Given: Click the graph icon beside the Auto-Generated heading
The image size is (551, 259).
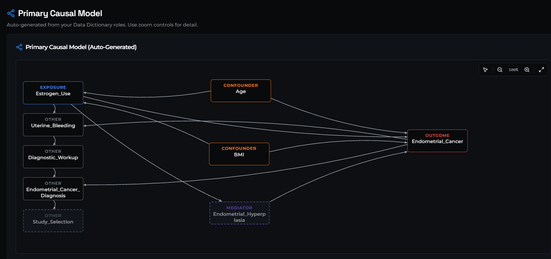Looking at the screenshot, I should [x=19, y=47].
